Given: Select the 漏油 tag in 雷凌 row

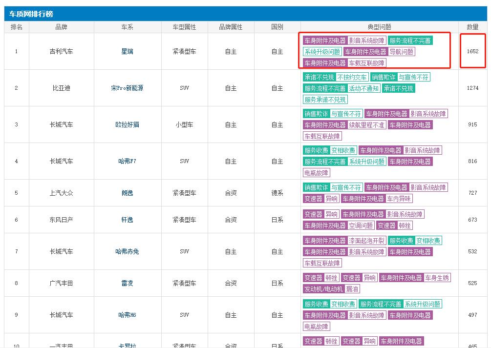Looking at the screenshot, I should point(352,289).
